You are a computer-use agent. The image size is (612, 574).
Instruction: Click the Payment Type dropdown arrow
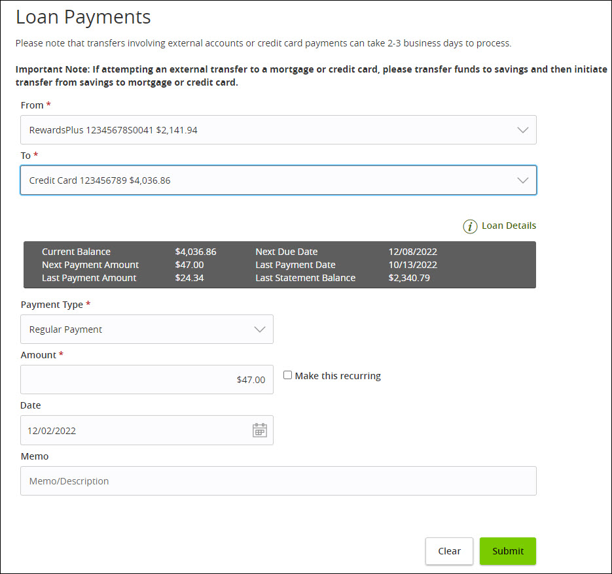point(260,329)
